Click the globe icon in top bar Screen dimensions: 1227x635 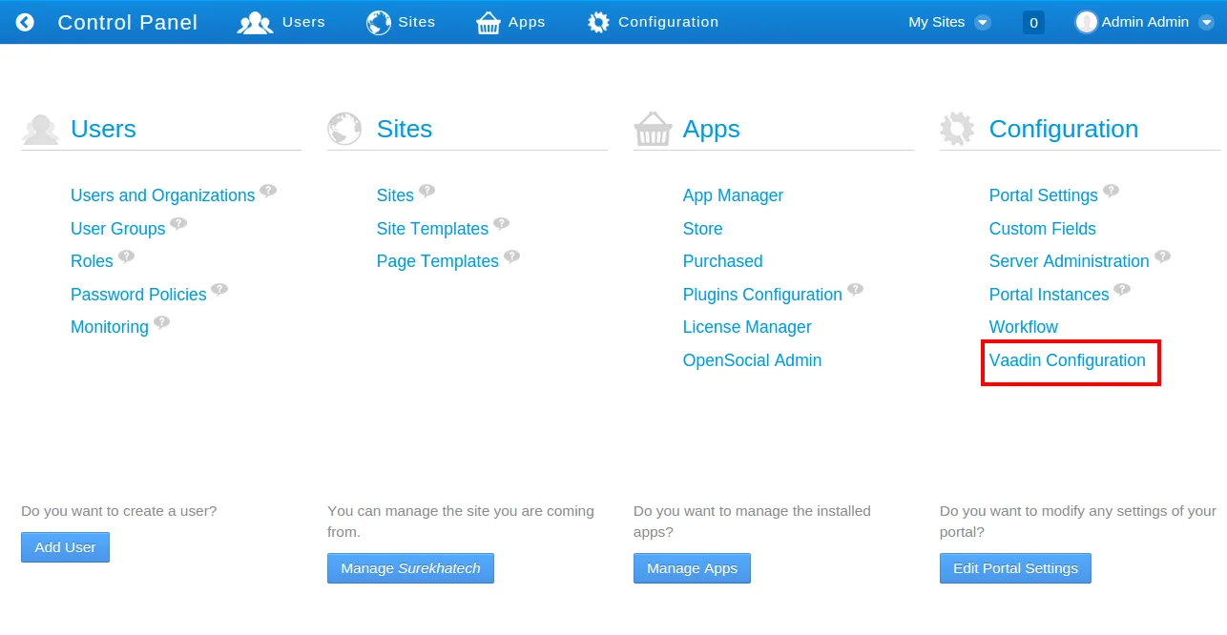coord(379,23)
